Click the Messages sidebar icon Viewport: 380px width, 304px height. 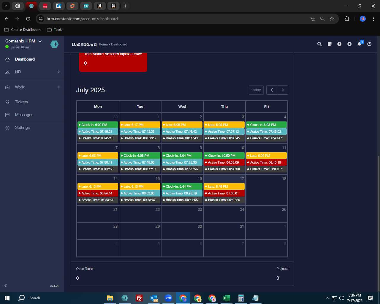tap(7, 115)
